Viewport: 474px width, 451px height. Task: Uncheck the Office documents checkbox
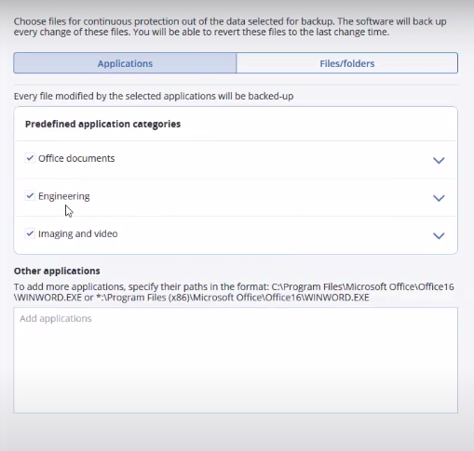coord(30,158)
